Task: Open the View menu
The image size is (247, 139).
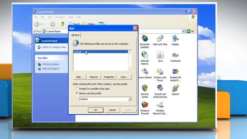Action: pyautogui.click(x=50, y=17)
